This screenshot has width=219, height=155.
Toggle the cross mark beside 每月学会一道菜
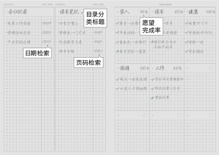pos(117,51)
